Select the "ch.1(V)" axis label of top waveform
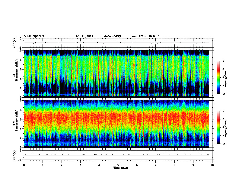 point(14,43)
